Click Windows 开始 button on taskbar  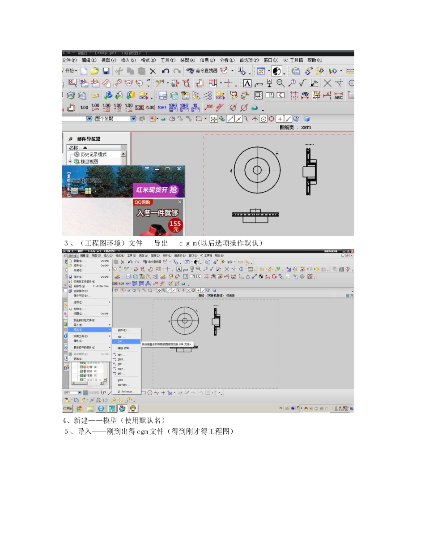point(68,409)
